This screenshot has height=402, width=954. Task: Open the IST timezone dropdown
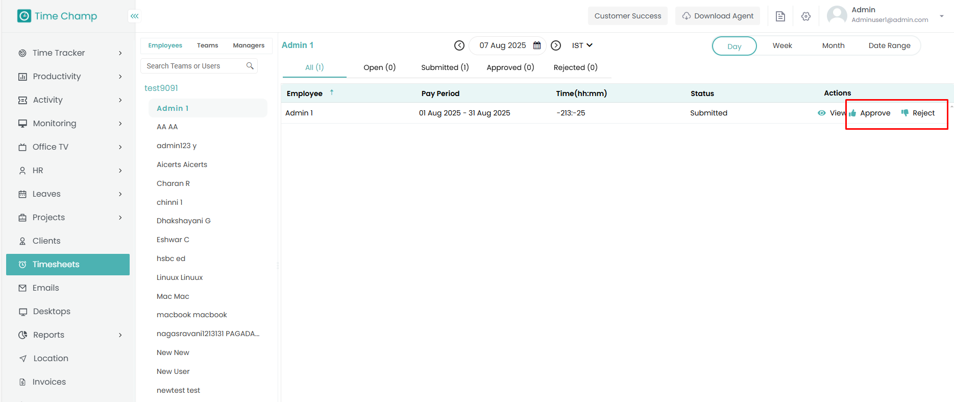(x=582, y=45)
